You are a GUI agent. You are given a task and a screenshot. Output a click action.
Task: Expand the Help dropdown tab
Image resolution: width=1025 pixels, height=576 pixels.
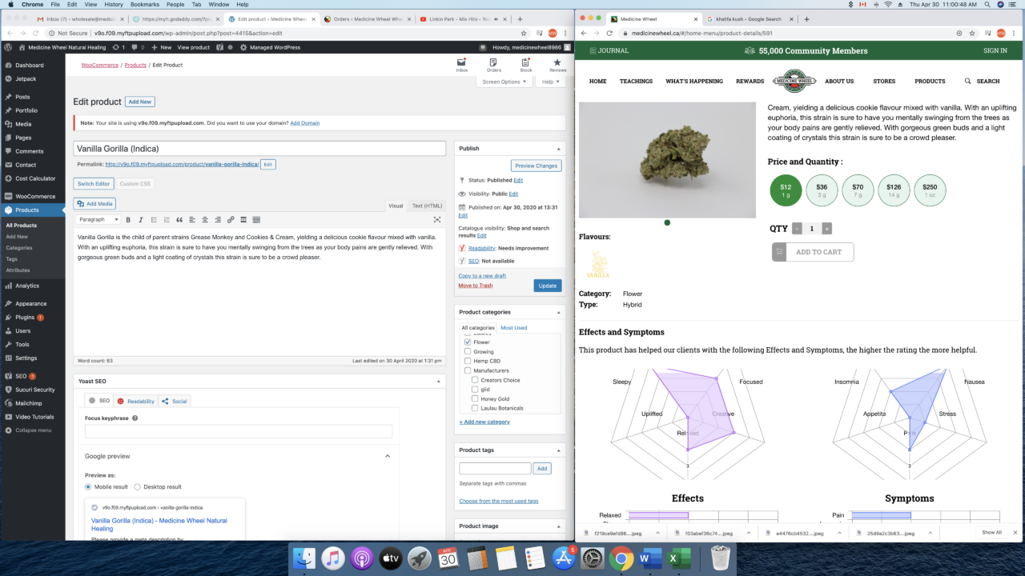click(550, 82)
